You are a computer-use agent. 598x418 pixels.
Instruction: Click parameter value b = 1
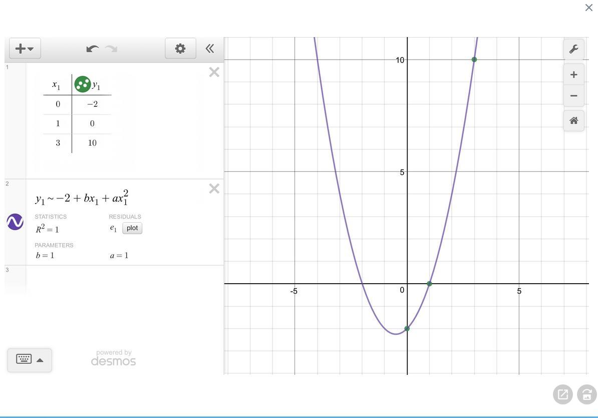[x=45, y=256]
